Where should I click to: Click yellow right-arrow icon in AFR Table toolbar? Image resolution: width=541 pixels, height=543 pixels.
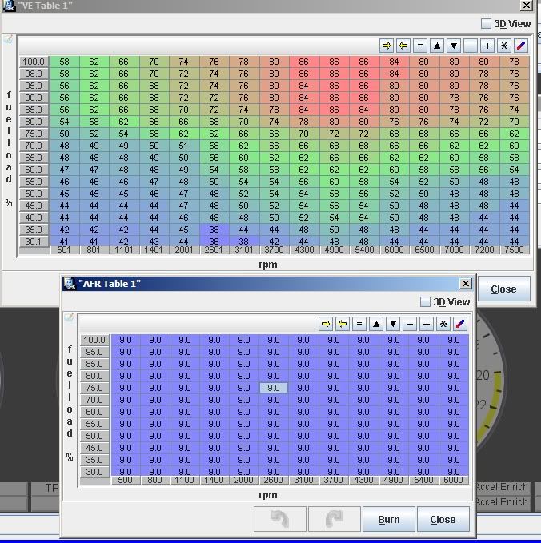(x=326, y=324)
